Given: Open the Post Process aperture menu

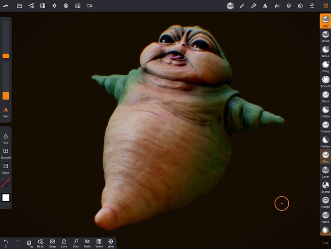Looking at the screenshot, I should tap(66, 6).
